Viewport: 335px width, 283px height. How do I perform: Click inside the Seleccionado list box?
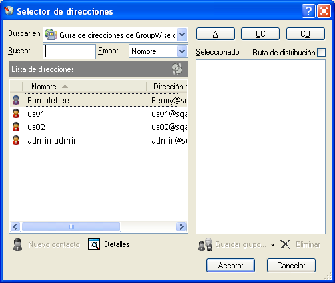tap(260, 147)
